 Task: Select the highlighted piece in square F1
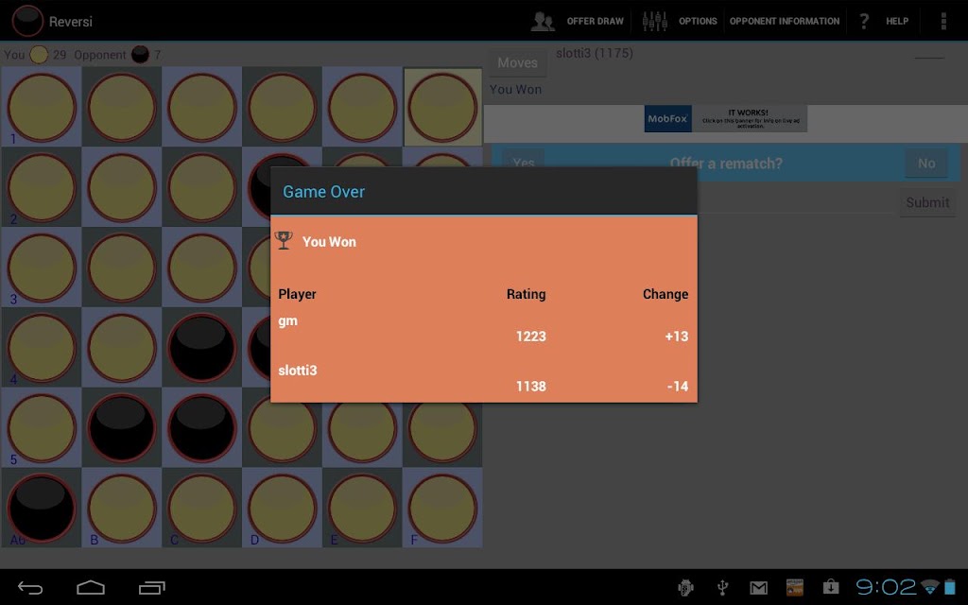[442, 108]
